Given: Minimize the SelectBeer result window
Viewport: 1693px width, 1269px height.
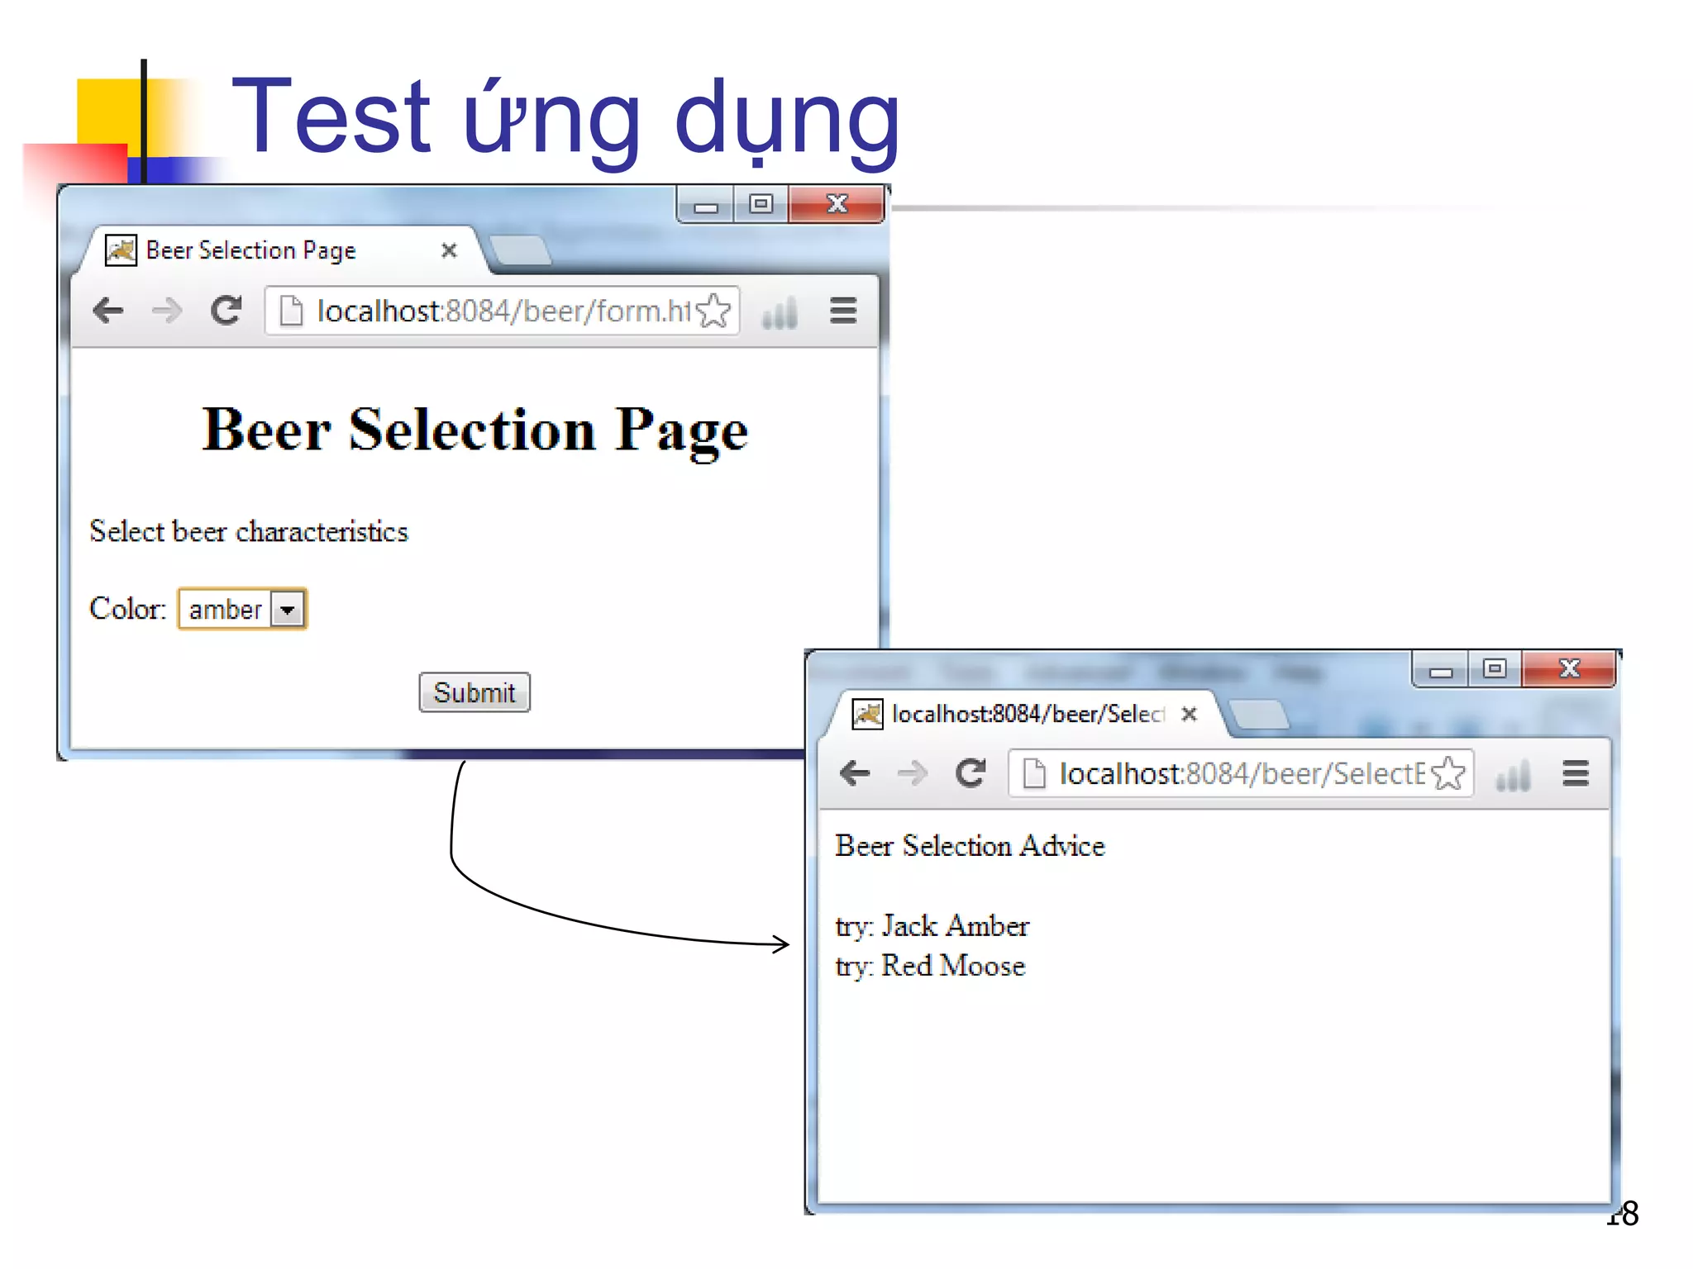Looking at the screenshot, I should tap(1441, 670).
